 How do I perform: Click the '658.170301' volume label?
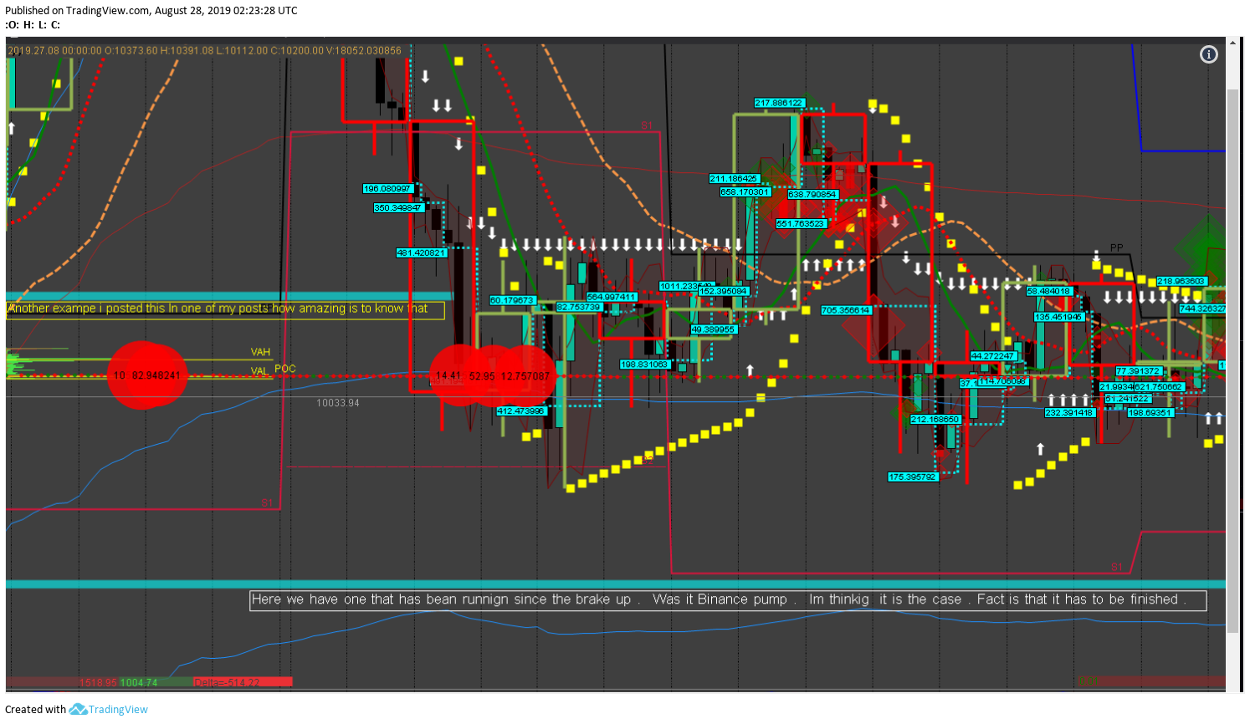[x=745, y=192]
